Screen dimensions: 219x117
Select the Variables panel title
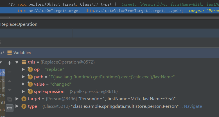22,53
